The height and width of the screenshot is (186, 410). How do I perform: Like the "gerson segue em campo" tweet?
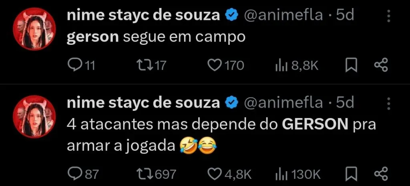[x=216, y=65]
